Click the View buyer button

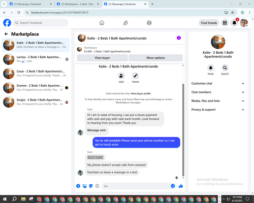tap(102, 58)
